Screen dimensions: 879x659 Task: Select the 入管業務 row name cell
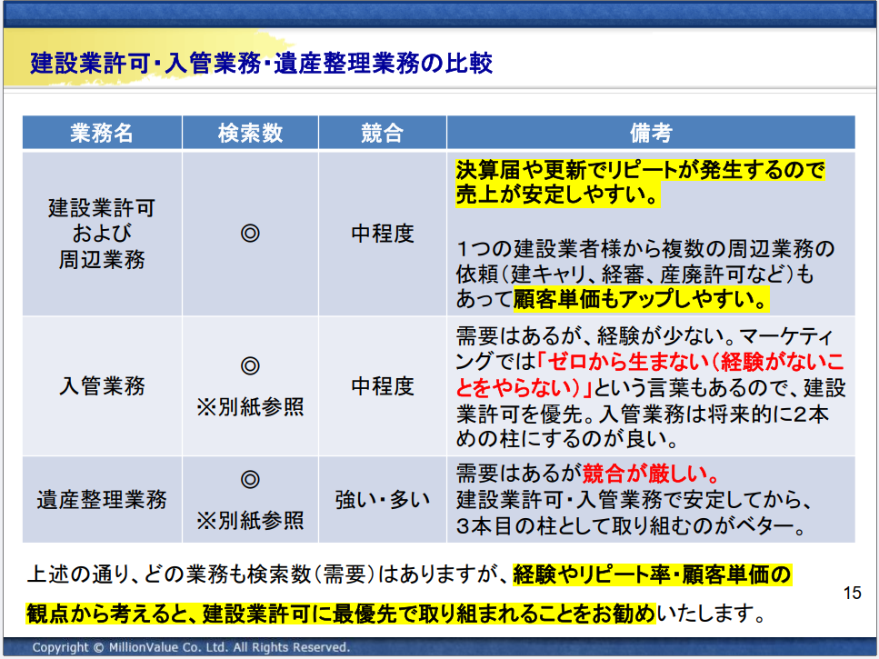point(102,386)
